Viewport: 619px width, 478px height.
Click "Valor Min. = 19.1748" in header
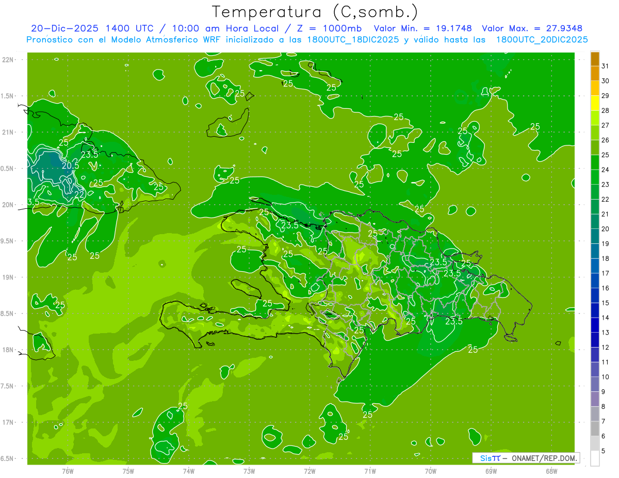423,28
